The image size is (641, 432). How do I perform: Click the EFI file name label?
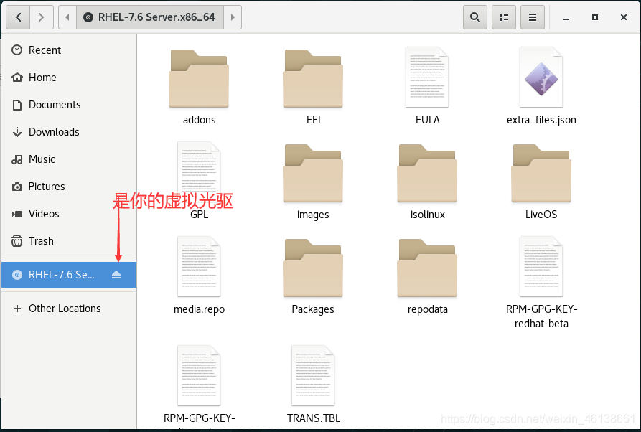click(313, 120)
